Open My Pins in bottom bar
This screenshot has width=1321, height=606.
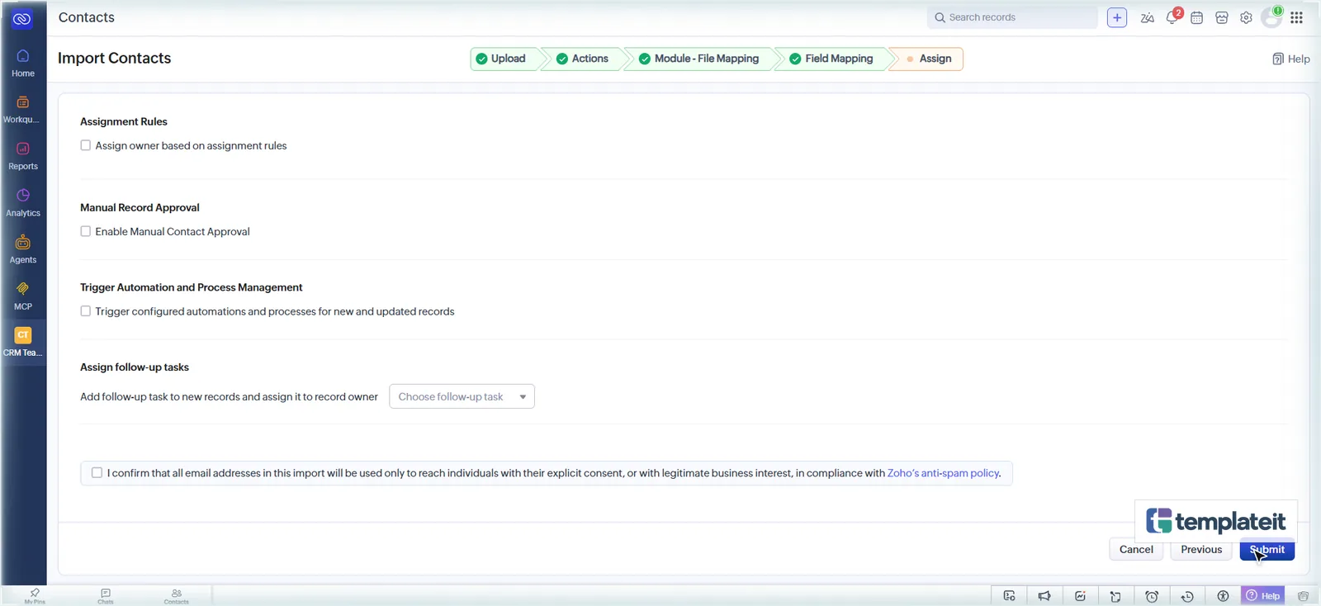coord(35,595)
